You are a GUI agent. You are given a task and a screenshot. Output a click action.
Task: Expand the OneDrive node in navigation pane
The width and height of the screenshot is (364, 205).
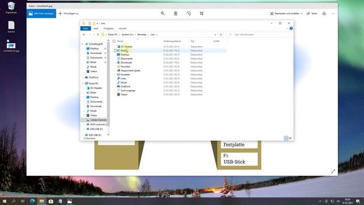coord(82,77)
